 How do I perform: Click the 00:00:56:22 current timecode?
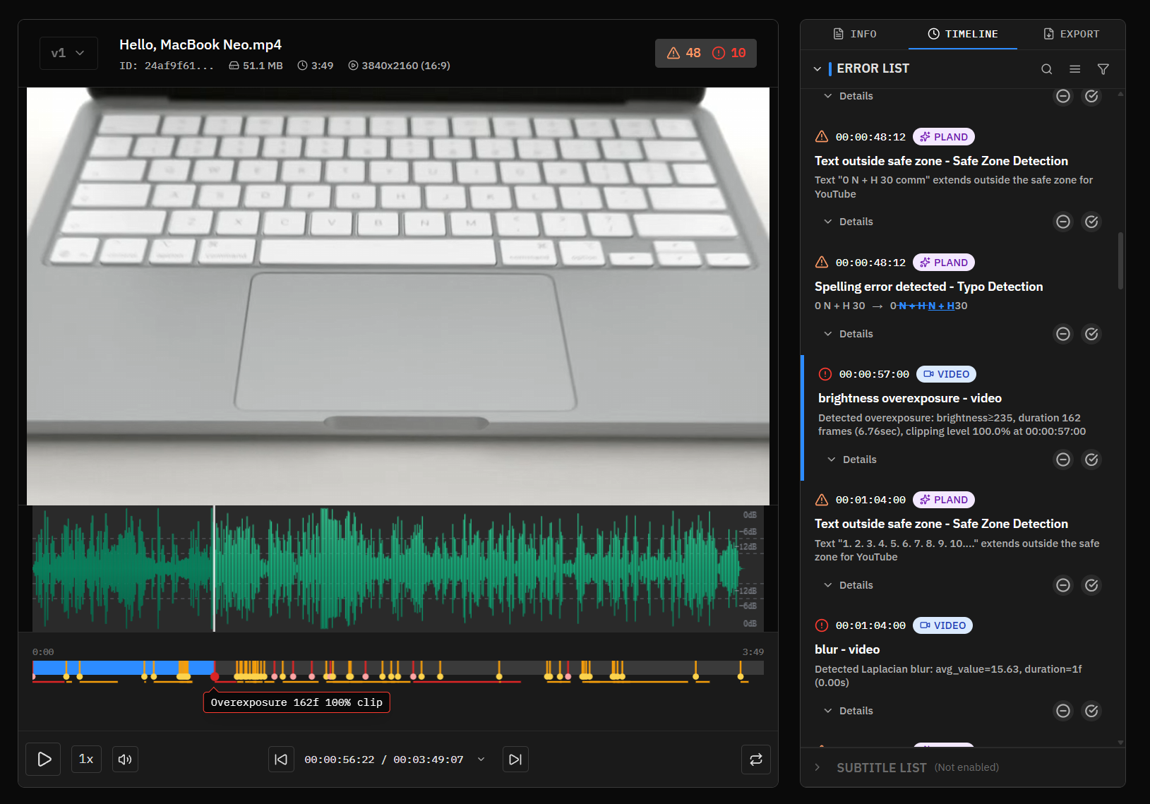340,760
